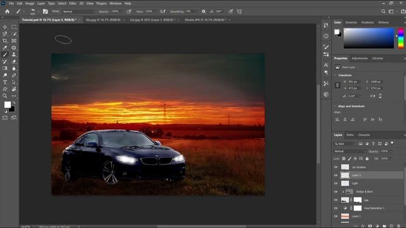Open the Paragraph panel icon
Image resolution: width=406 pixels, height=228 pixels.
pos(326,72)
